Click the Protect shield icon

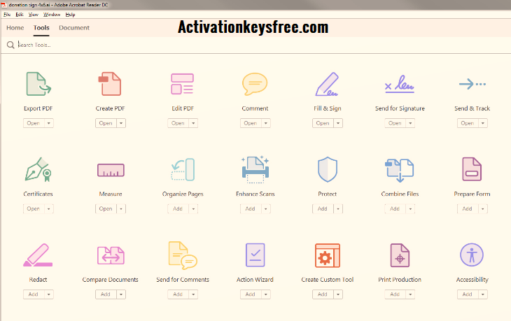[x=327, y=170]
